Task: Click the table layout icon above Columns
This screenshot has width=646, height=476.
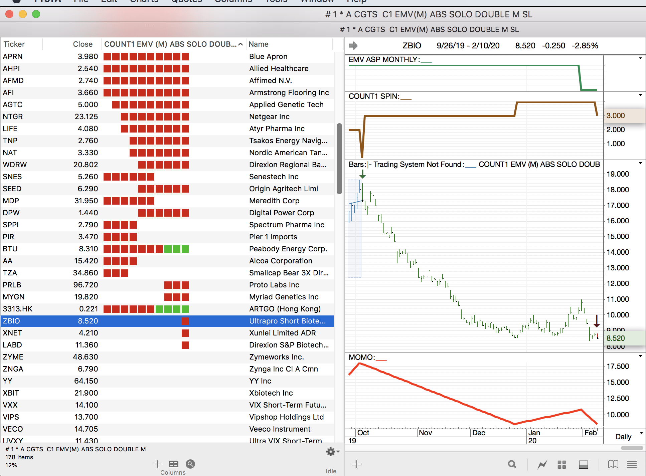Action: (173, 464)
